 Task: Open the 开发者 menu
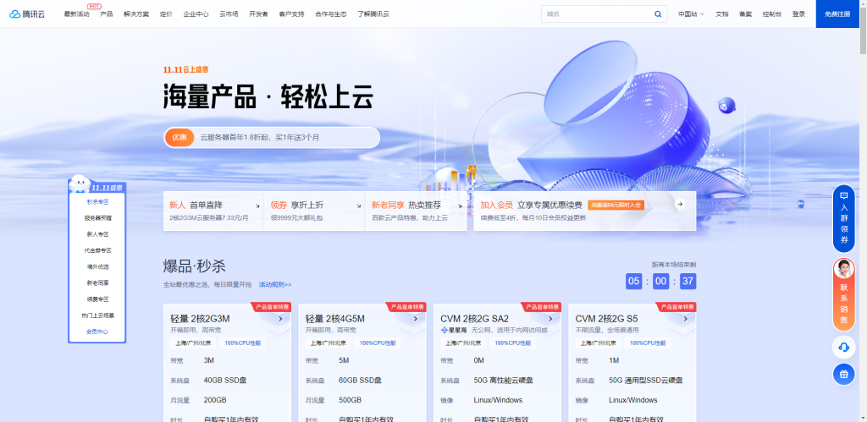258,14
